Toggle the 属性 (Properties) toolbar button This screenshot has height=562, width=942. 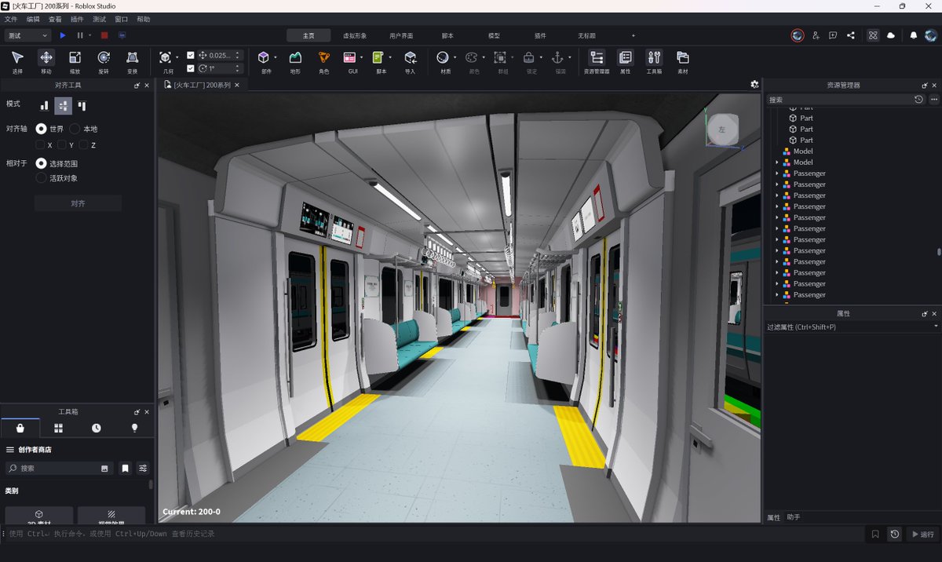[x=625, y=61]
